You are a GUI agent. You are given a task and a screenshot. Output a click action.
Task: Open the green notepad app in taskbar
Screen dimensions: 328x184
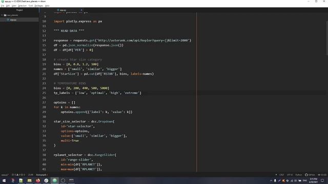coord(21,180)
